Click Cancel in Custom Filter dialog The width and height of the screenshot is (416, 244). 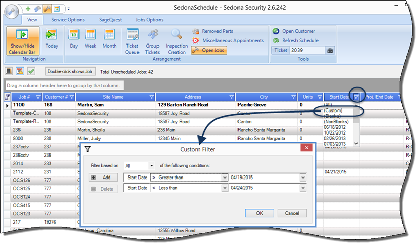(x=292, y=213)
